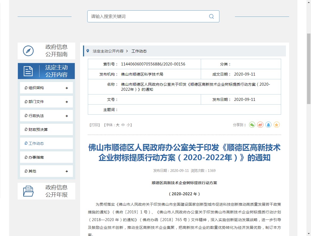
Task: Click the search magnifier icon
Action: tap(211, 16)
